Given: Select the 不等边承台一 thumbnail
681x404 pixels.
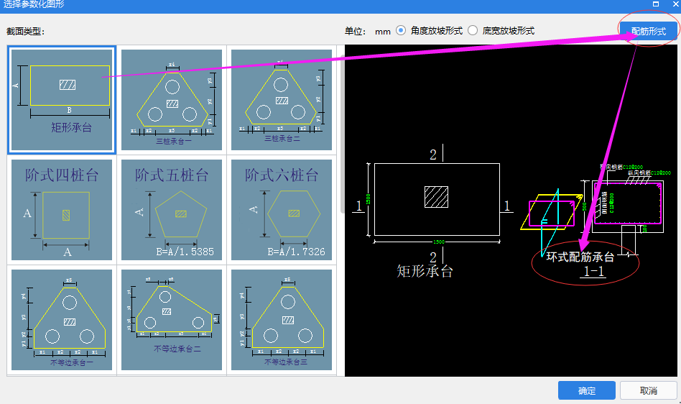Looking at the screenshot, I should [62, 320].
